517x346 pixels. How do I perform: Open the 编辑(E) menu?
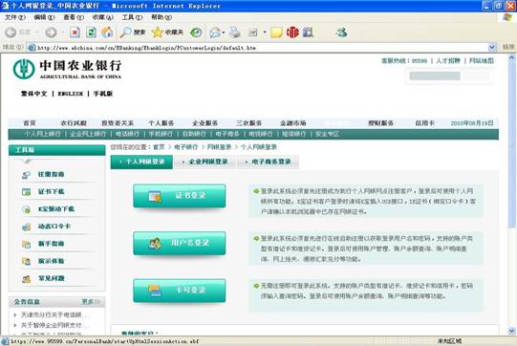pos(44,17)
